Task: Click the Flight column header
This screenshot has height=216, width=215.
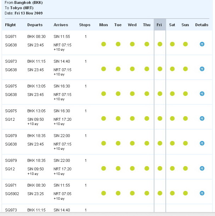Action: click(x=10, y=25)
